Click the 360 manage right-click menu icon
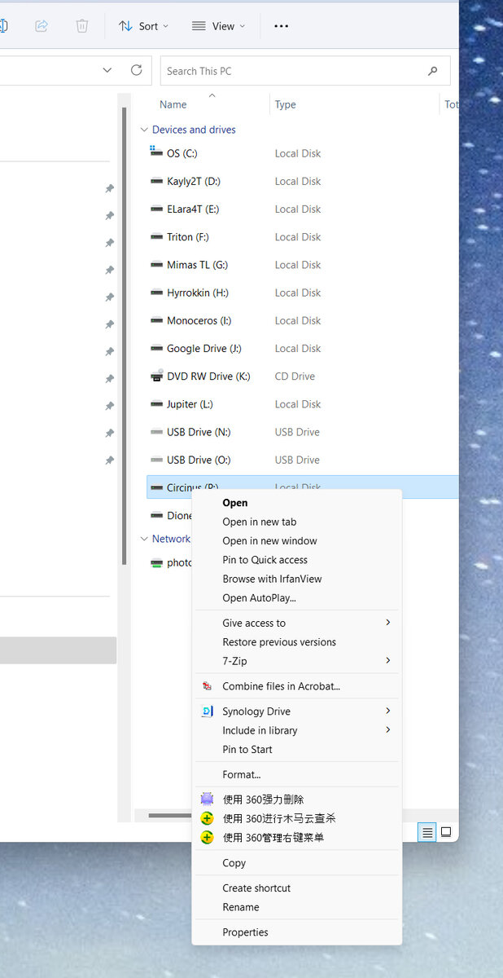 [207, 837]
